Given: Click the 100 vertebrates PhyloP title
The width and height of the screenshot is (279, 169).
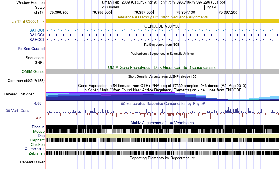Looking at the screenshot, I should click(162, 103).
